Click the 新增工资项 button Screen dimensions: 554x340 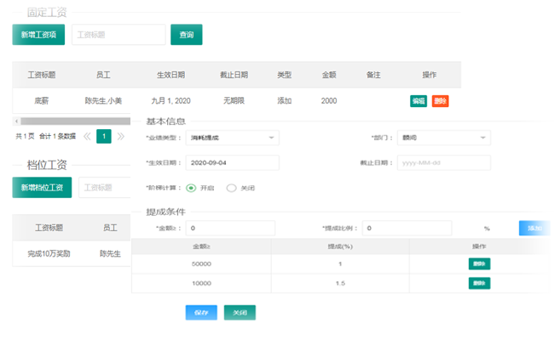click(x=38, y=35)
